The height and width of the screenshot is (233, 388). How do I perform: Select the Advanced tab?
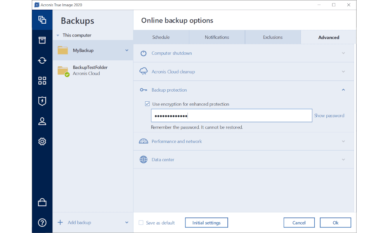click(x=329, y=37)
